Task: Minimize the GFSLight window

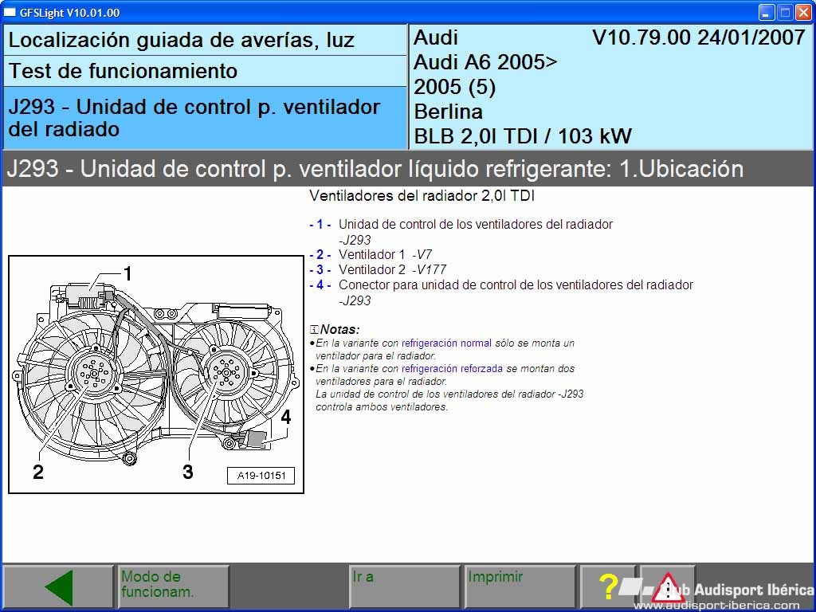Action: click(x=766, y=13)
